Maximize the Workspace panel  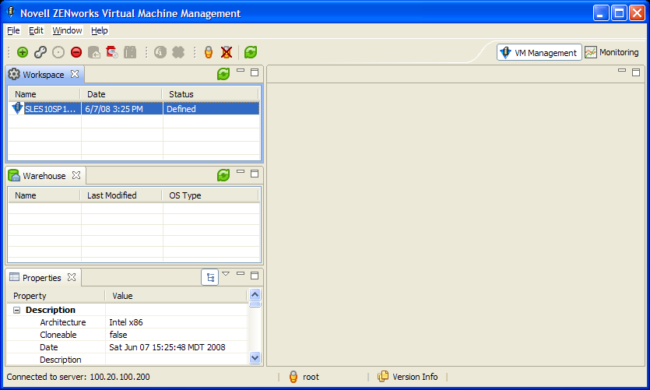(x=255, y=72)
